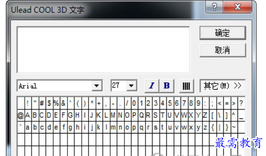The image size is (266, 156).
Task: Insert uppercase Q from the grid
Action: [141, 115]
